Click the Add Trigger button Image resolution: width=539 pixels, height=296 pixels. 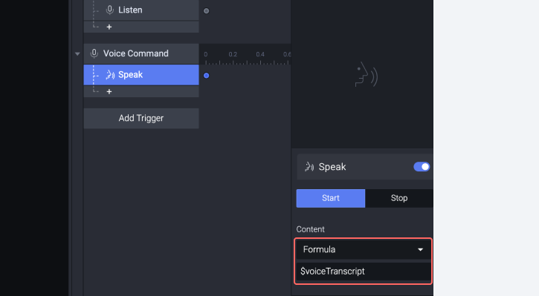coord(141,119)
